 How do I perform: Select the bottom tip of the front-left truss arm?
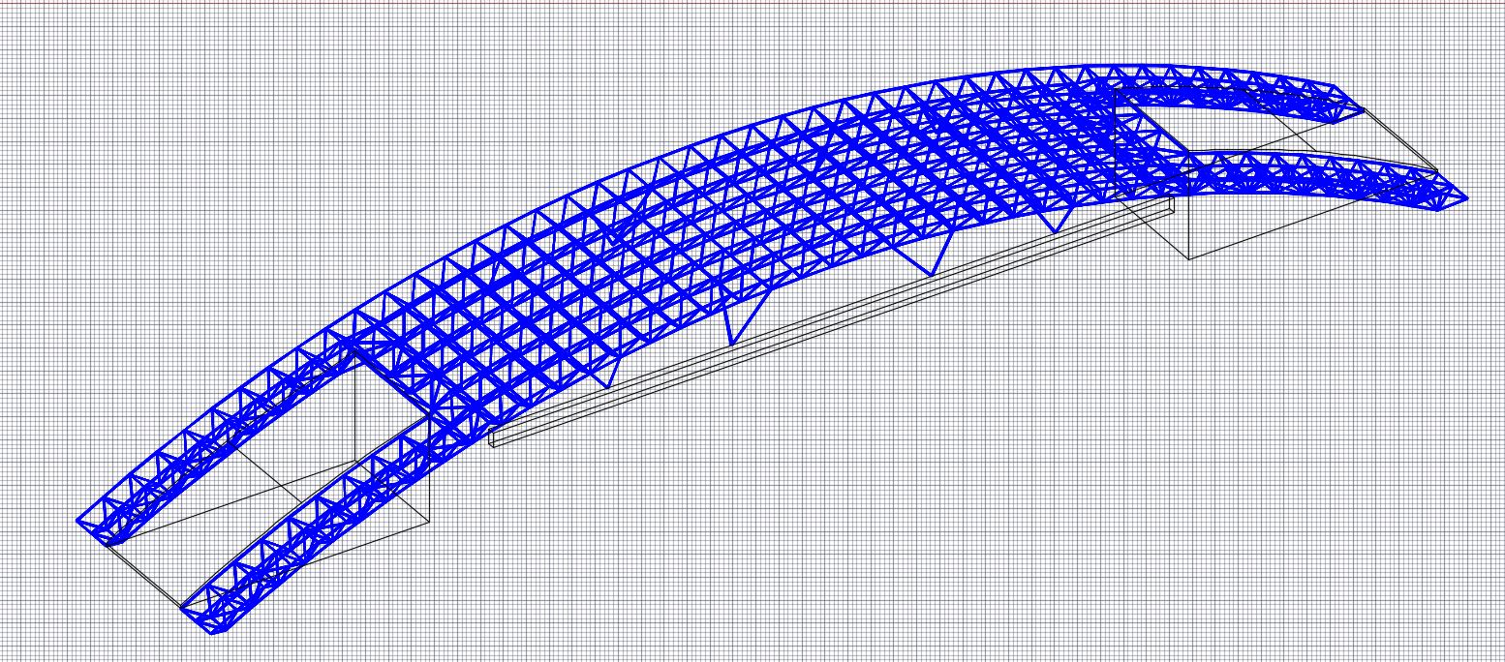pyautogui.click(x=217, y=632)
